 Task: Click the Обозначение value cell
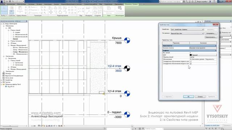click(203, 59)
